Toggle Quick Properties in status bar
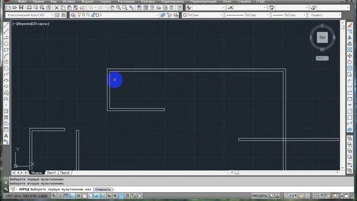The width and height of the screenshot is (357, 201). pyautogui.click(x=127, y=196)
